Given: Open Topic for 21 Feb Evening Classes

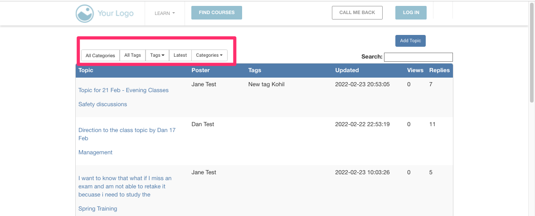Looking at the screenshot, I should pyautogui.click(x=123, y=90).
